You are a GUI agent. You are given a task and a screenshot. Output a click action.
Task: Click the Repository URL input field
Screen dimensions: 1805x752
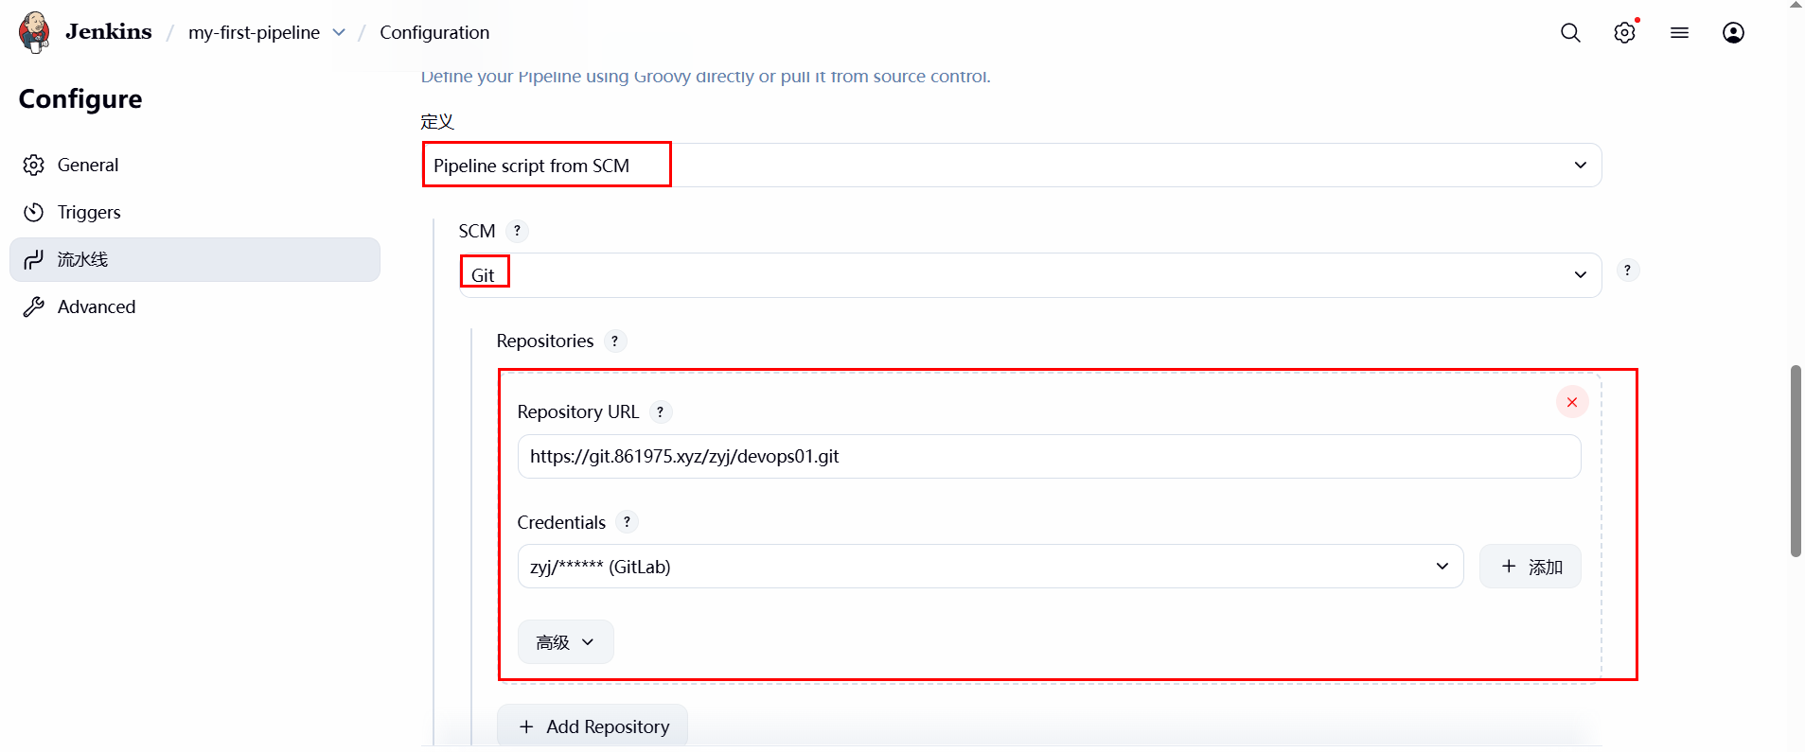pos(1049,457)
